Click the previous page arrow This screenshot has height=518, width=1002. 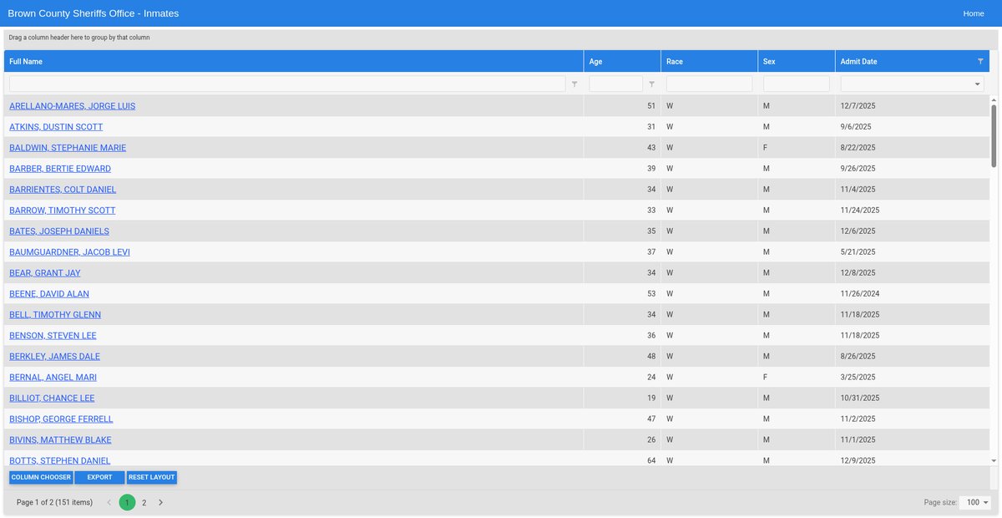(x=109, y=502)
